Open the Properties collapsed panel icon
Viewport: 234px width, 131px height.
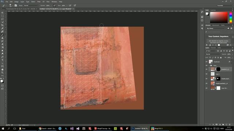(202, 17)
